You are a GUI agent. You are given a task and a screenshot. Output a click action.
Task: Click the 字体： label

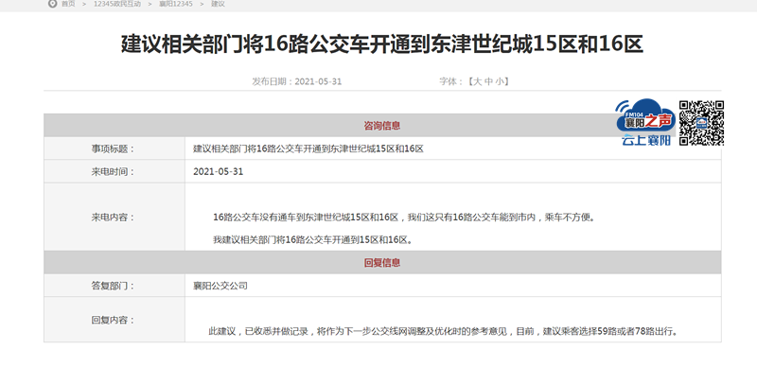coord(451,81)
